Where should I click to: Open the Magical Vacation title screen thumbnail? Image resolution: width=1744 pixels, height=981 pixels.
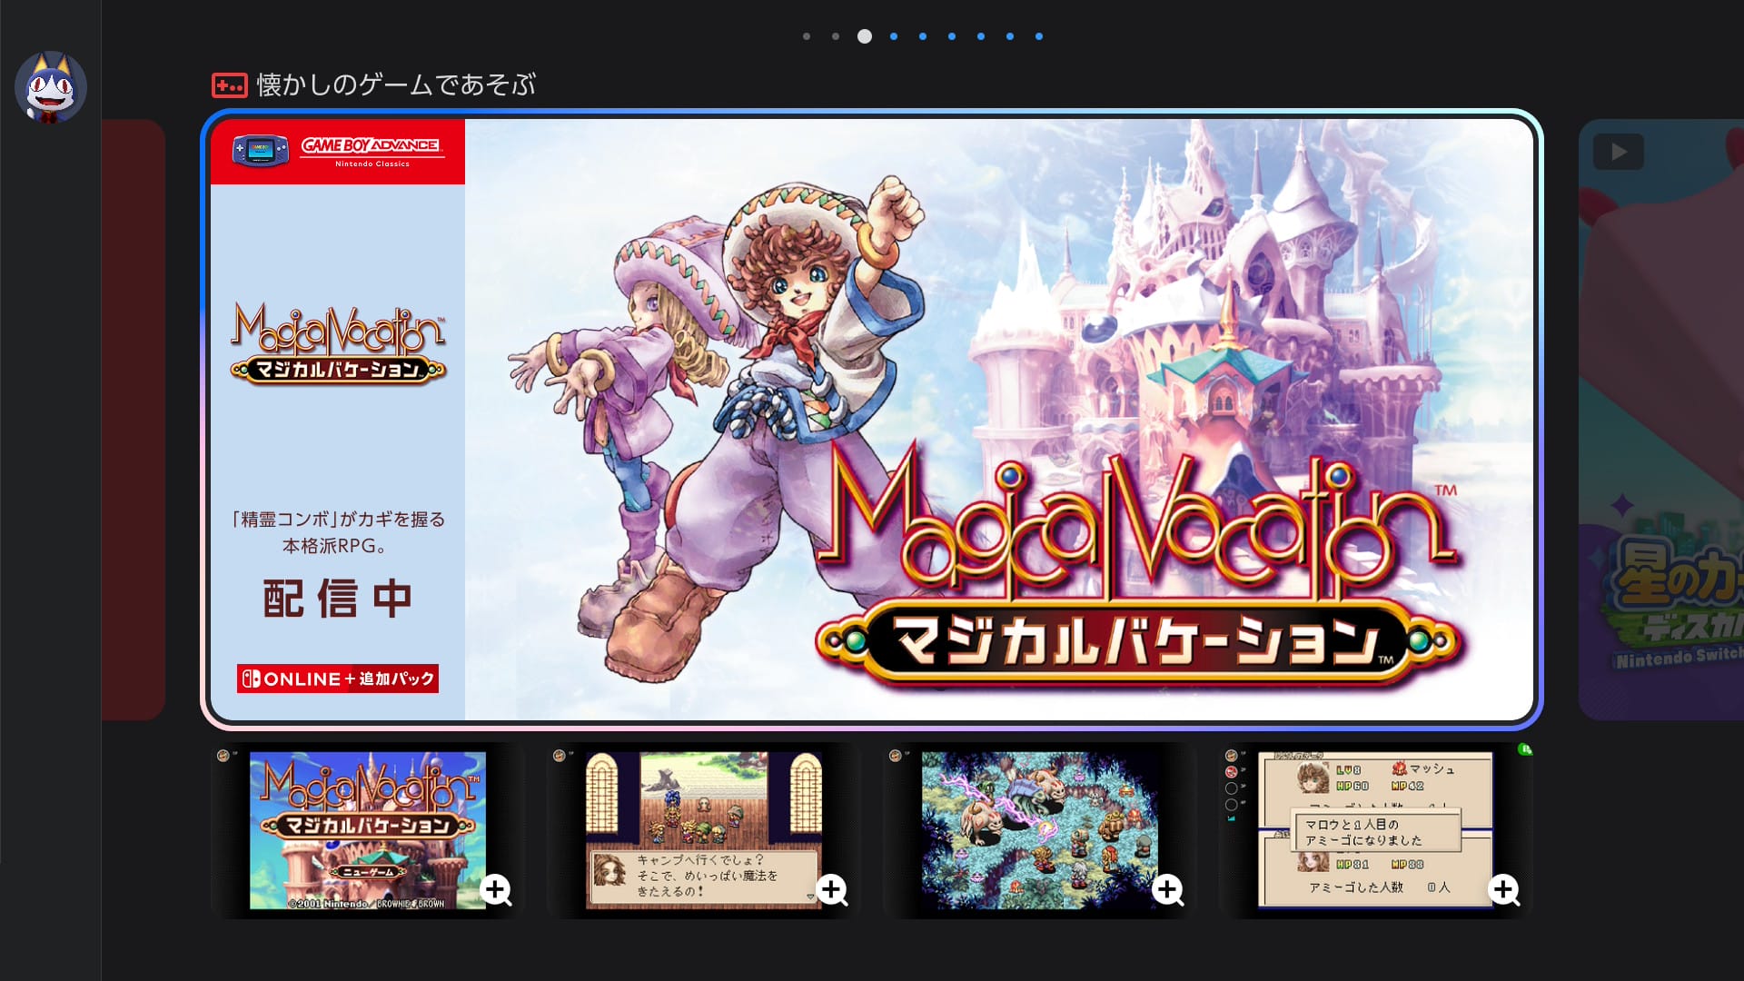368,830
